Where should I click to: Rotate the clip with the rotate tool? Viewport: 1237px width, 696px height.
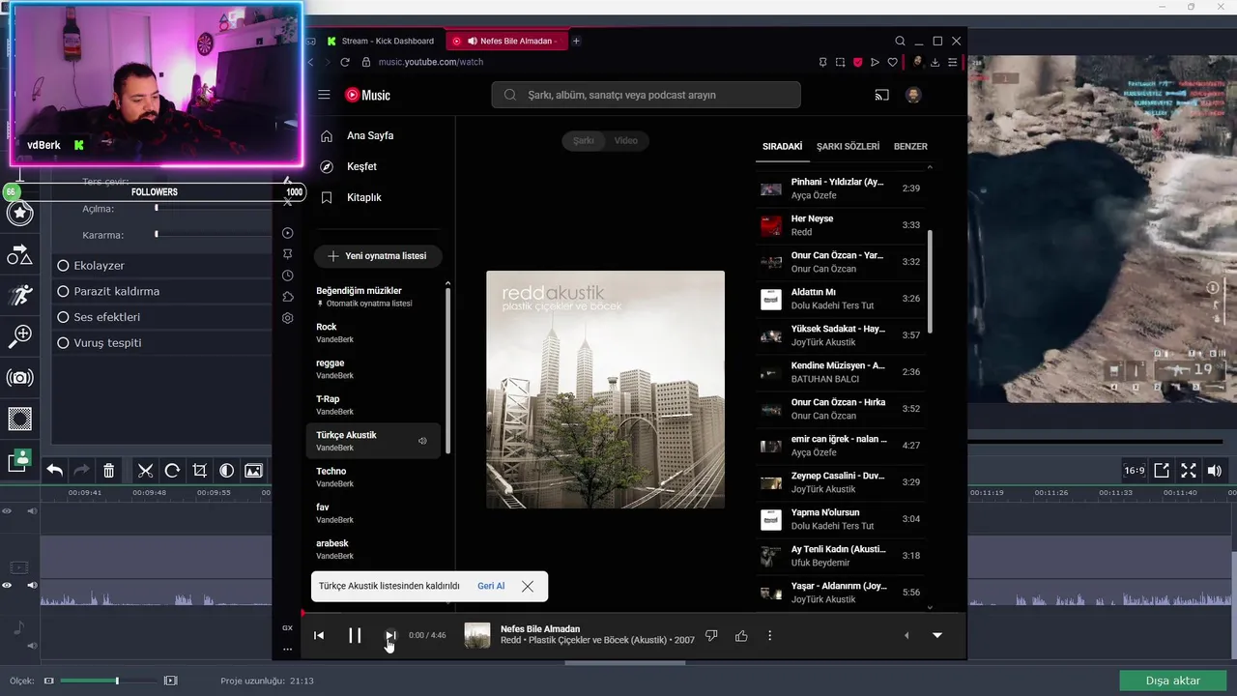(172, 470)
